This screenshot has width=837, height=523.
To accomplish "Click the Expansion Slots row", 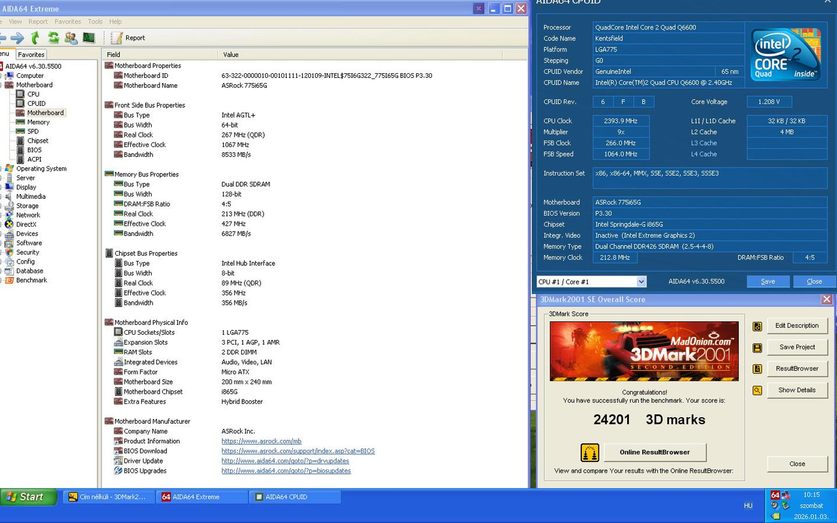I will coord(315,343).
